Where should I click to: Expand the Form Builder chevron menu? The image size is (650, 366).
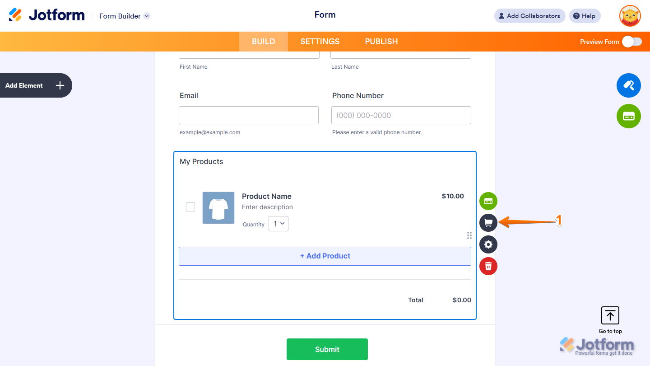click(146, 16)
